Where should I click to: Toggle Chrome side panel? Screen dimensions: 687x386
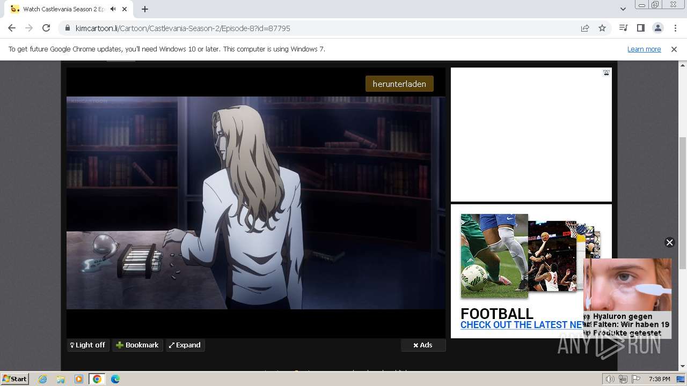point(640,28)
